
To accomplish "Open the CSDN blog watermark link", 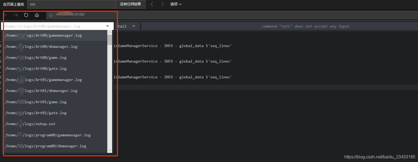I will 379,157.
